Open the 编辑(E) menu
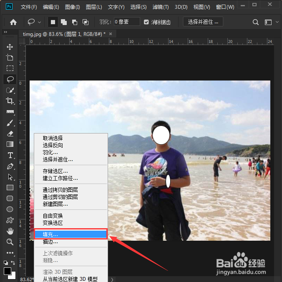The height and width of the screenshot is (282, 282). (51, 7)
